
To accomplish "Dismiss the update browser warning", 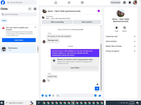I will tap(35, 27).
